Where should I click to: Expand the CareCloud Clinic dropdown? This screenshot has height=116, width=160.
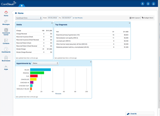pyautogui.click(x=28, y=18)
